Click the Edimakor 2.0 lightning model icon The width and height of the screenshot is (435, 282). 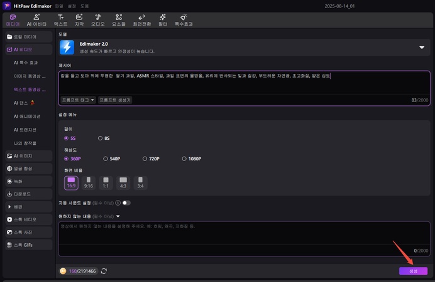click(x=67, y=47)
